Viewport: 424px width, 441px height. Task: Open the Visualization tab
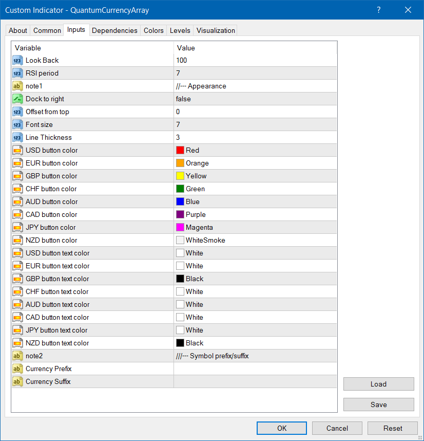click(x=216, y=30)
